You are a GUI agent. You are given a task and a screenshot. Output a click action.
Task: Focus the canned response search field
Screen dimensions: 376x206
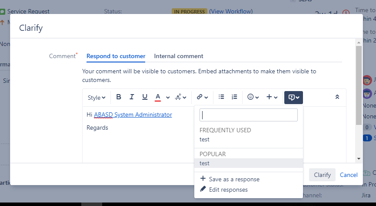click(249, 115)
